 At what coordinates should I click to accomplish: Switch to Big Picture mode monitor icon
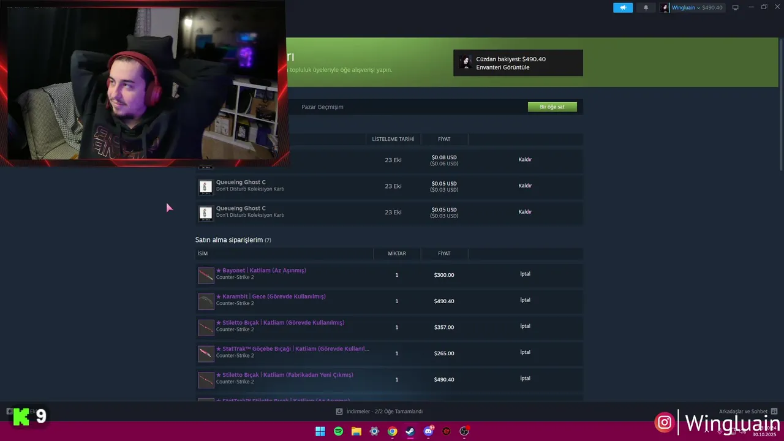click(736, 7)
